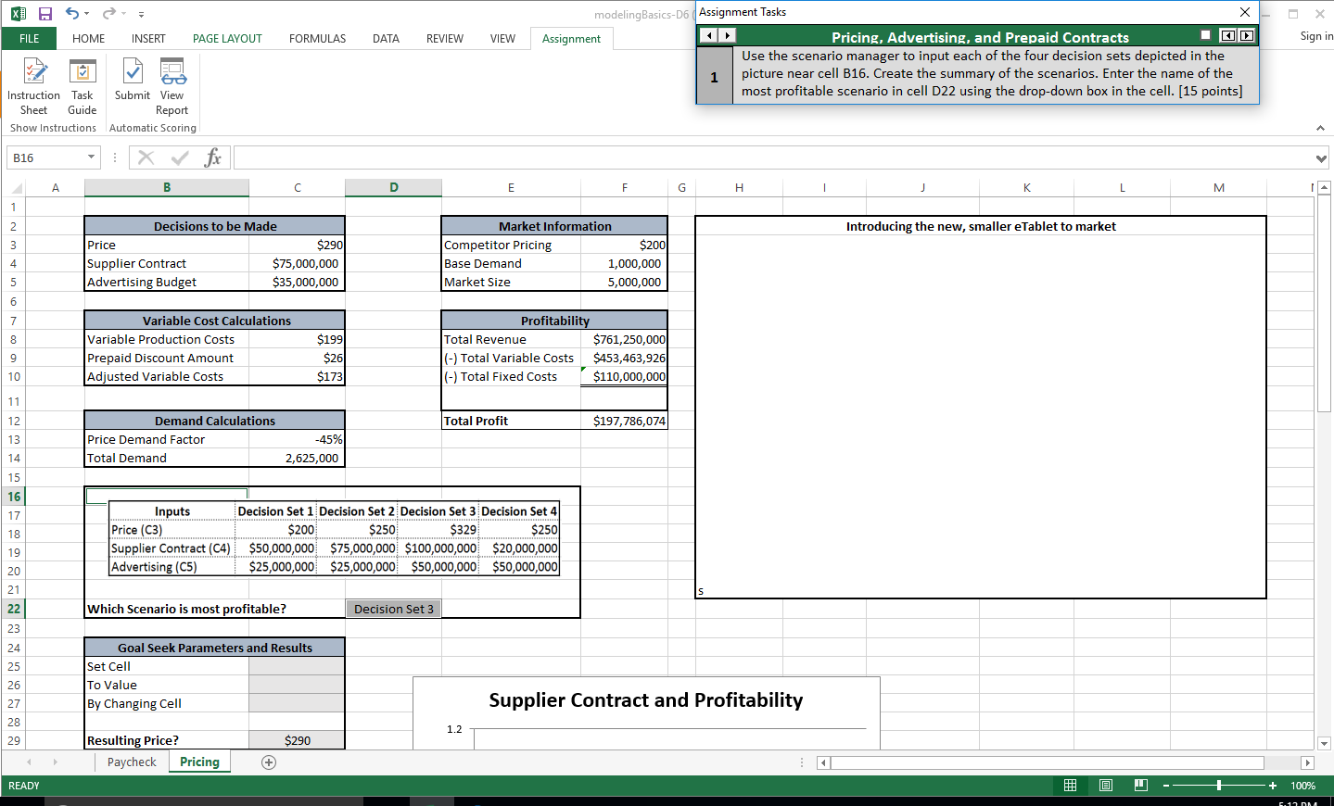Click the Undo arrow

71,14
